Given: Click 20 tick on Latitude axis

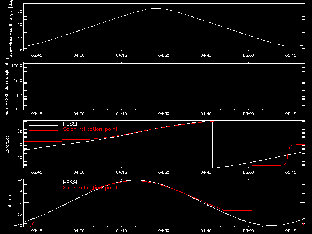Looking at the screenshot, I should [x=20, y=191].
